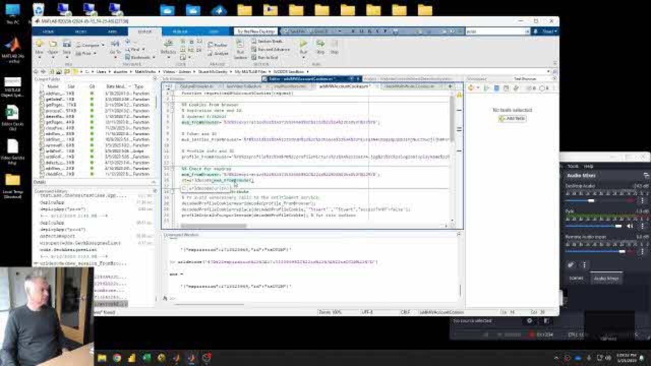
Task: Open the Profiler tool
Action: point(218,45)
